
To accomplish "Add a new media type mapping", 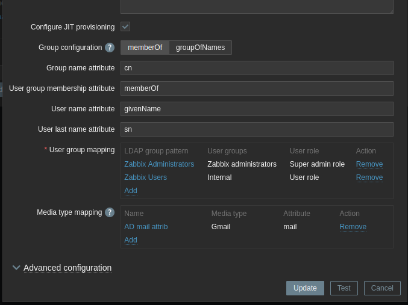I will tap(130, 240).
